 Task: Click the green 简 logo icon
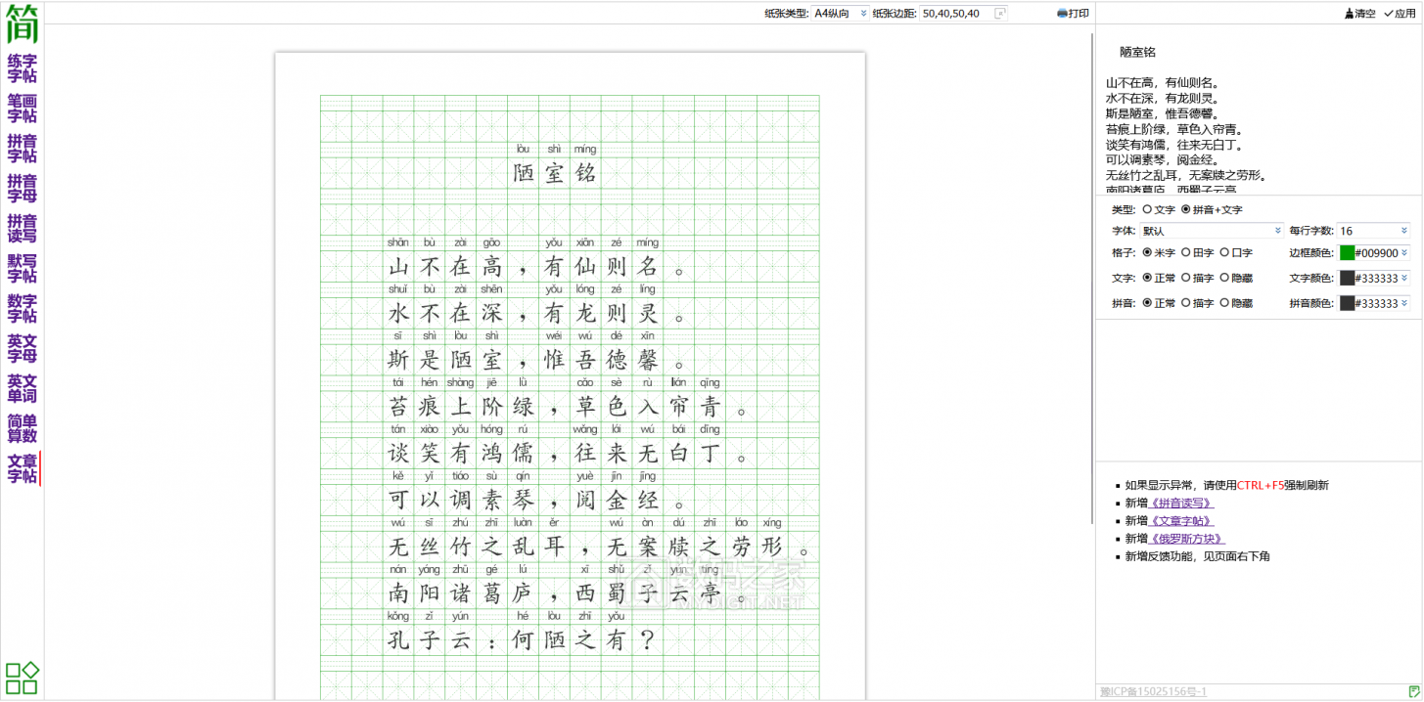23,23
